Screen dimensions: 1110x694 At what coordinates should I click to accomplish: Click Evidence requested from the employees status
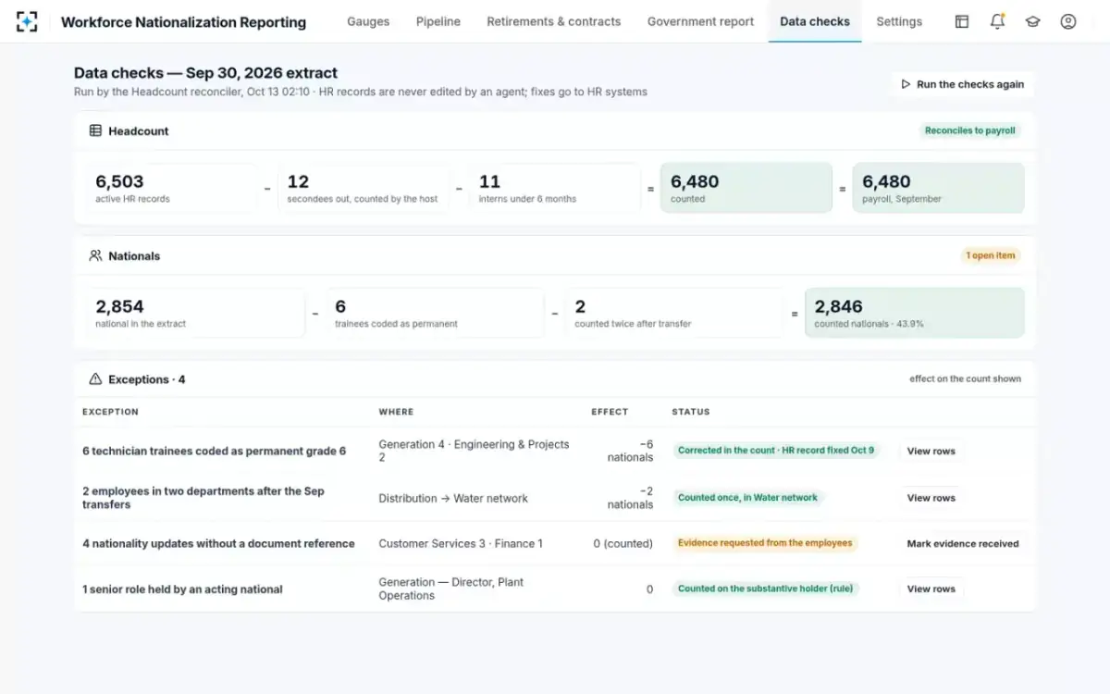coord(765,543)
